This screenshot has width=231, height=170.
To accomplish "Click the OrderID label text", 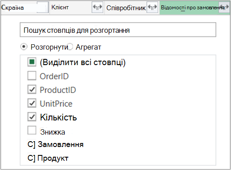I will (x=54, y=77).
